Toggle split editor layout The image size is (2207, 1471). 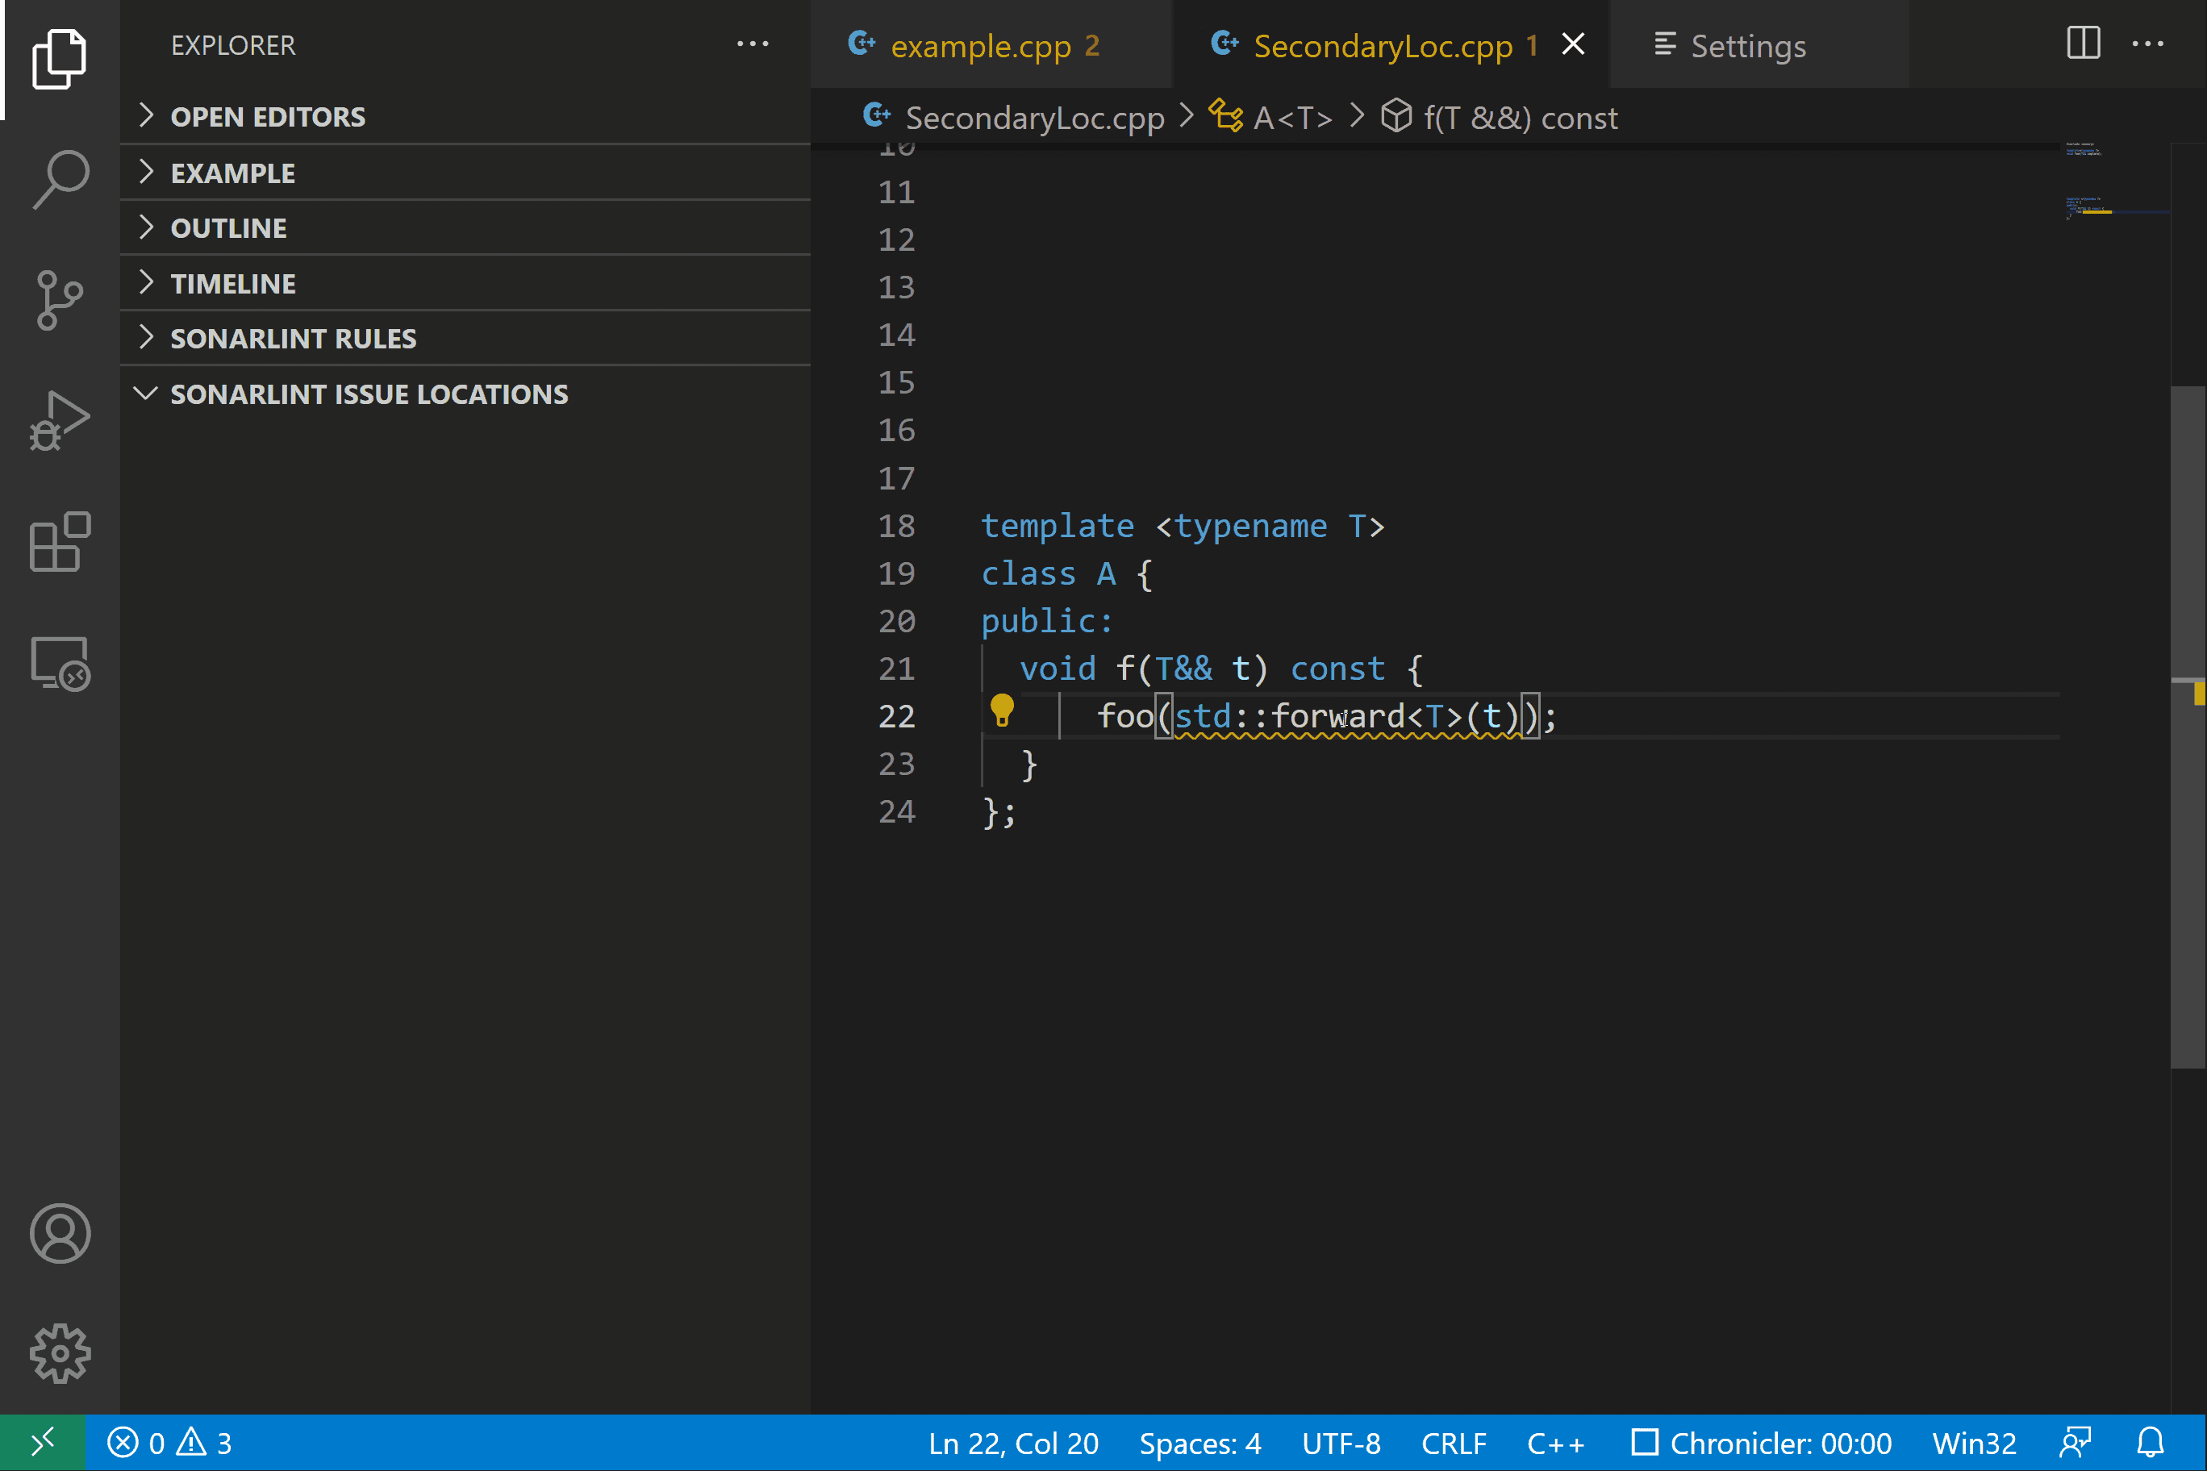point(2082,44)
